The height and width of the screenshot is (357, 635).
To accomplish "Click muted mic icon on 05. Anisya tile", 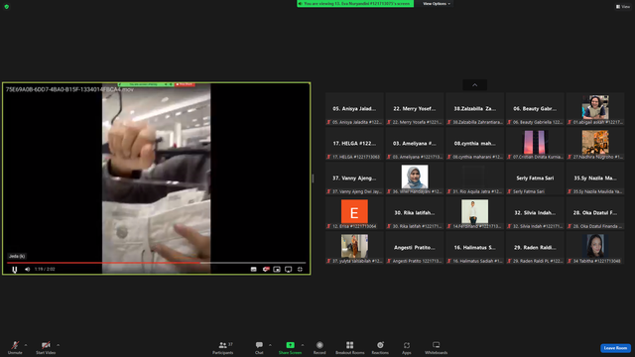I will pos(328,122).
